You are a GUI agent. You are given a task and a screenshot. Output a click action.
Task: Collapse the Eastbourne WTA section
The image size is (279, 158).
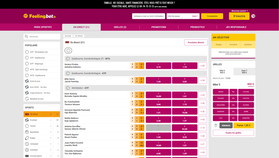point(205,59)
